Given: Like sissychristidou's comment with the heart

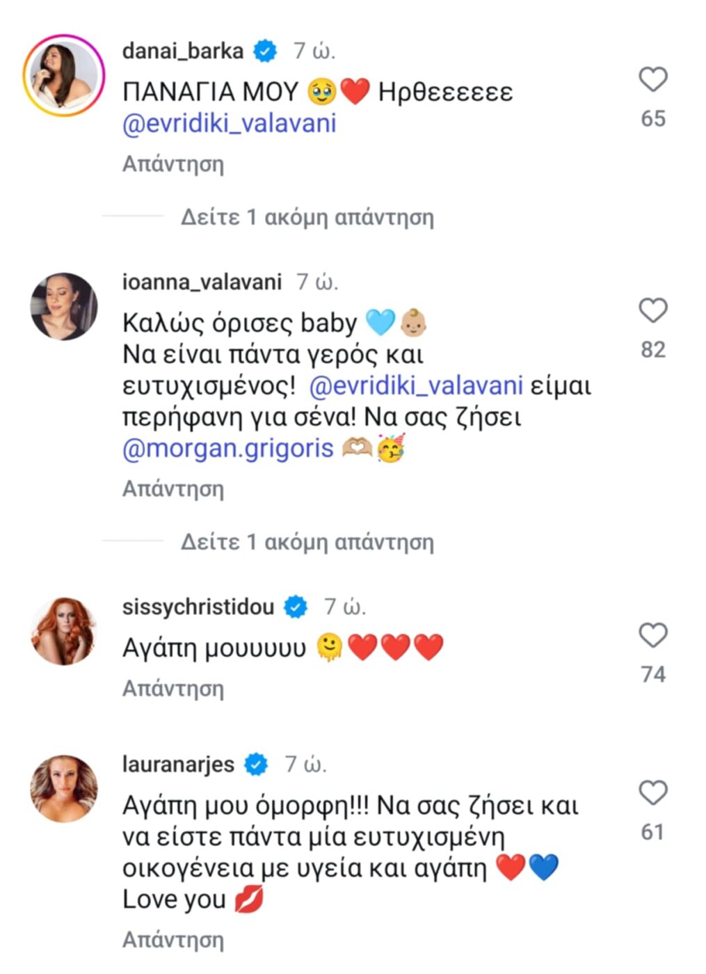Looking at the screenshot, I should [x=652, y=635].
